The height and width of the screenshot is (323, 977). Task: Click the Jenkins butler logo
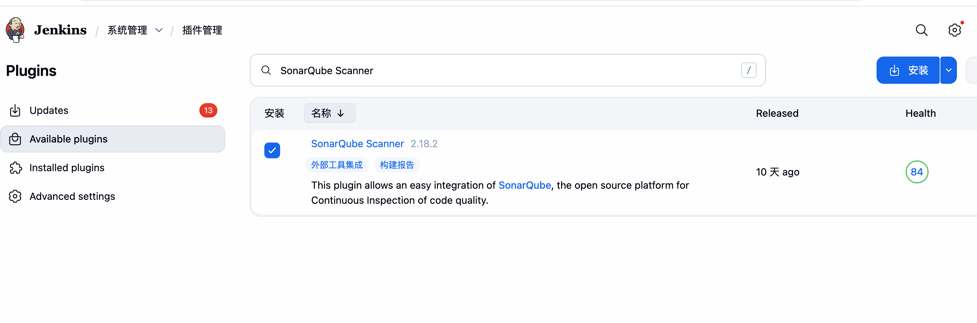coord(15,30)
